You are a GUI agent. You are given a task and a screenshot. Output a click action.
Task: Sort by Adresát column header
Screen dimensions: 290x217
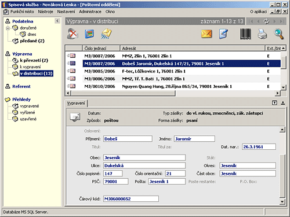193,48
